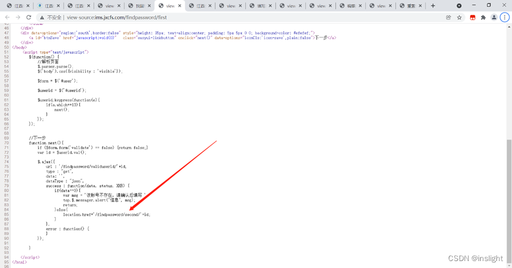Viewport: 512px width, 268px height.
Task: Open the red extension icon
Action: pos(473,17)
